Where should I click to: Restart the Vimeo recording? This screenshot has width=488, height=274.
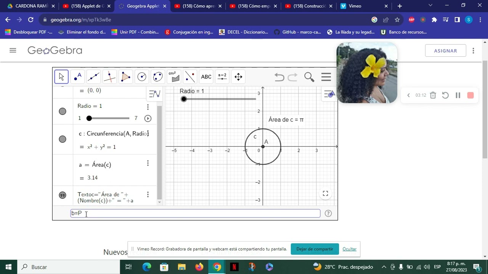click(445, 95)
